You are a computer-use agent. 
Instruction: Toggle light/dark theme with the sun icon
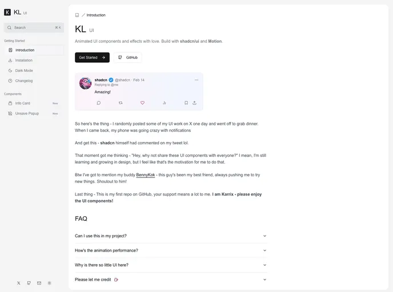pos(50,283)
